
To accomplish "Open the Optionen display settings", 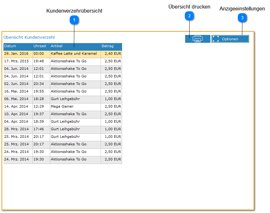I will tap(230, 39).
